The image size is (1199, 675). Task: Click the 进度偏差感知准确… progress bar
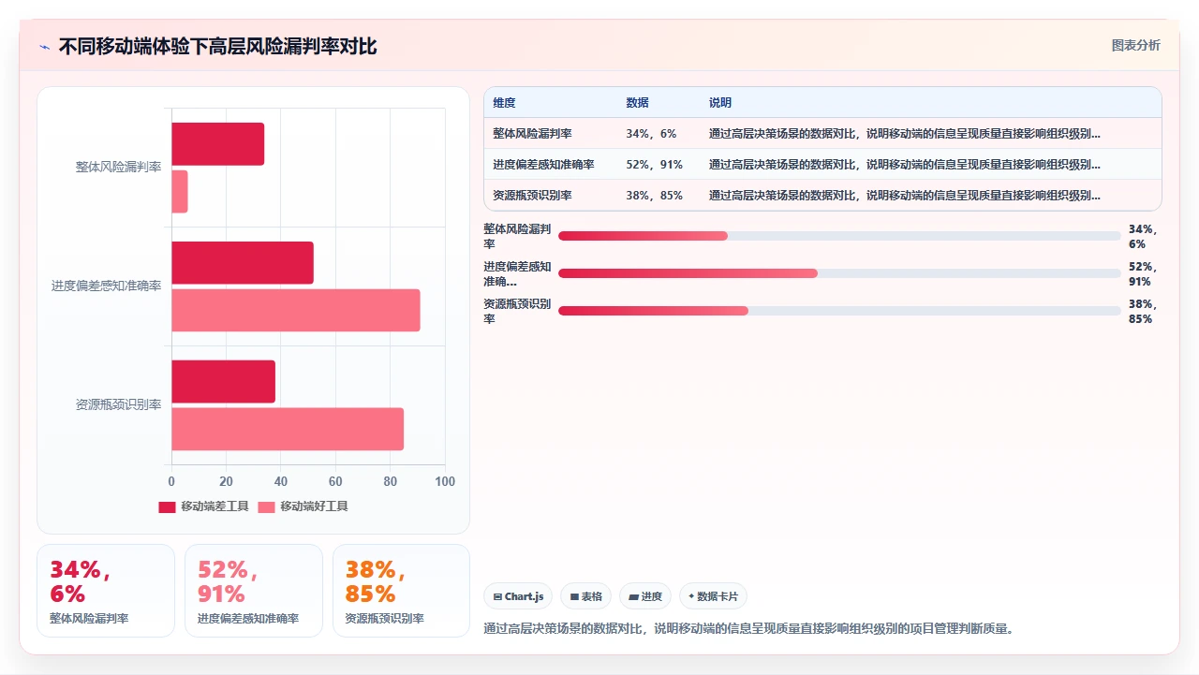point(839,273)
